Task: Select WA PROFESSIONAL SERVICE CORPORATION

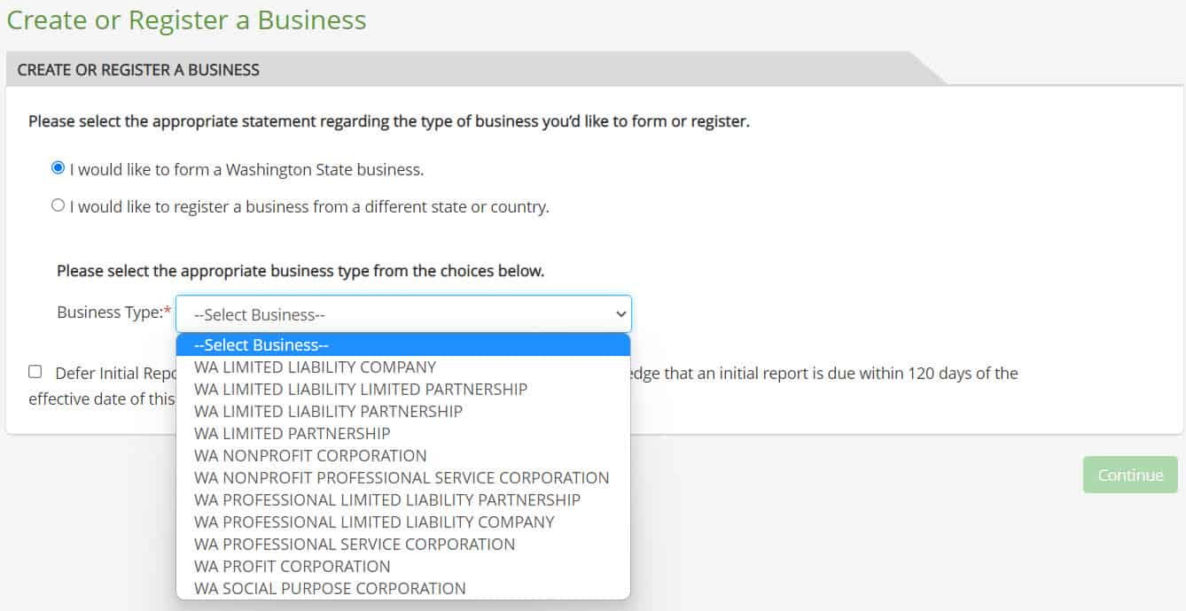Action: (355, 544)
